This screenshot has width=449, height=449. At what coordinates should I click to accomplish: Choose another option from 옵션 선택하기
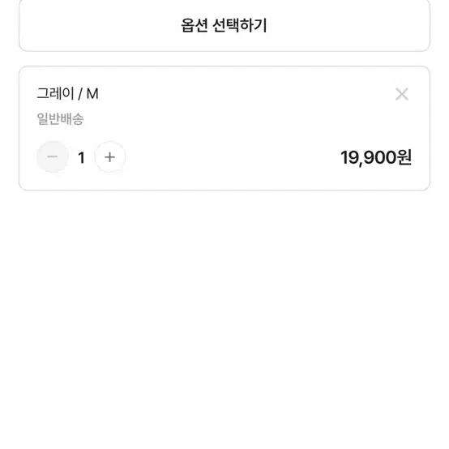click(224, 25)
